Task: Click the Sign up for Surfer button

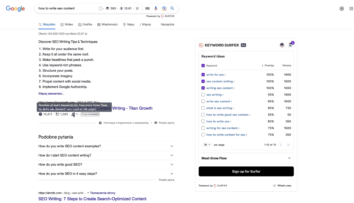Action: click(246, 171)
